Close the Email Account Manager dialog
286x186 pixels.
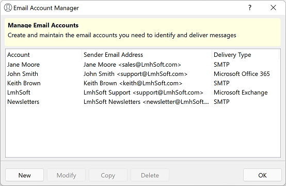coord(273,7)
